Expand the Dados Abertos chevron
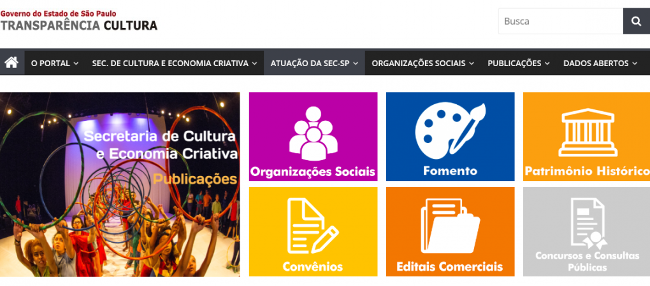 (x=634, y=64)
